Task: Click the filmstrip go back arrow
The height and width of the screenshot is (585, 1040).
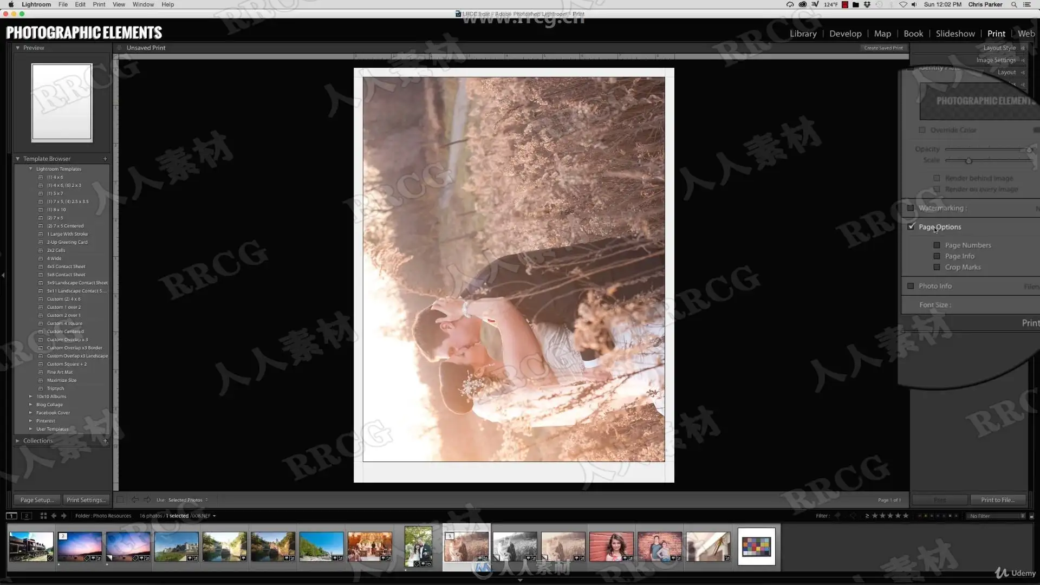Action: [x=54, y=516]
